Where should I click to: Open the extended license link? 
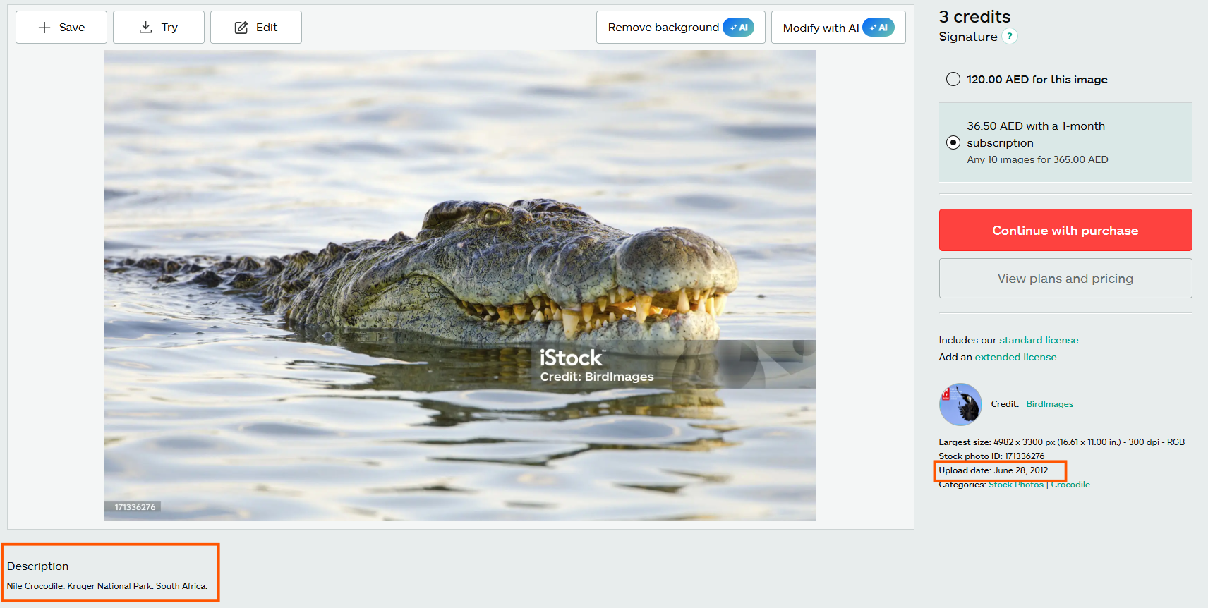coord(1015,357)
